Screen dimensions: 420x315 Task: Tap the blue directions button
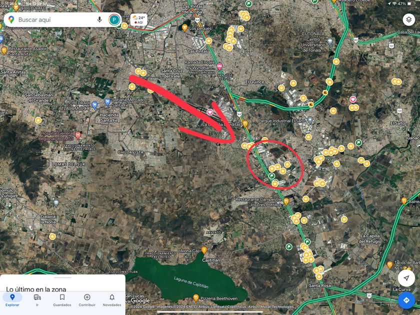(x=406, y=300)
